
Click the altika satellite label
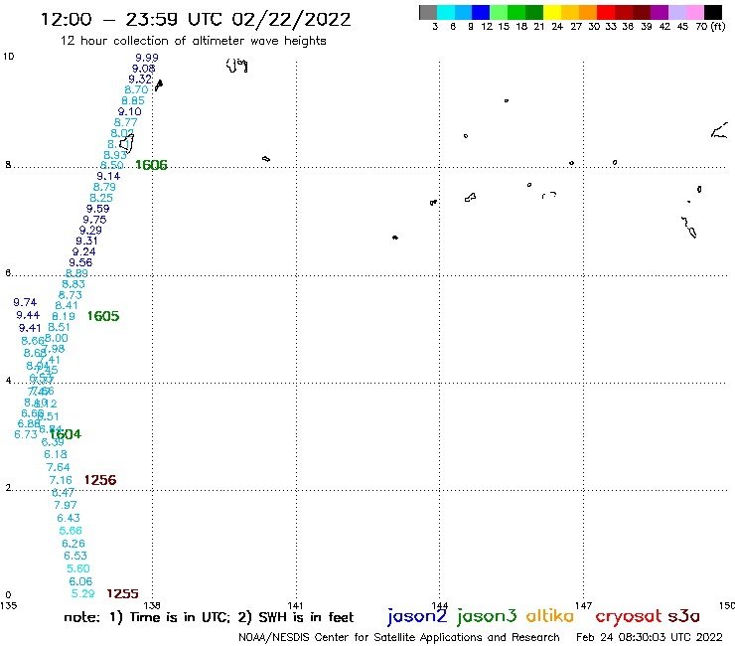tap(549, 615)
